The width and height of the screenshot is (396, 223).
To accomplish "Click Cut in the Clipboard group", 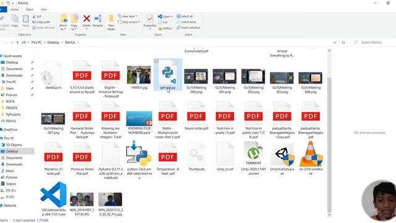I will click(x=37, y=17).
